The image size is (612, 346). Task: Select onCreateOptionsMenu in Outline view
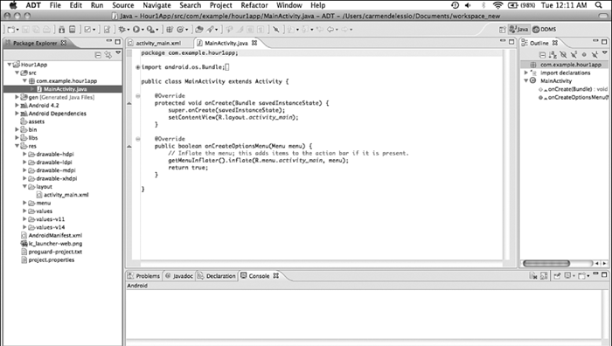[573, 97]
